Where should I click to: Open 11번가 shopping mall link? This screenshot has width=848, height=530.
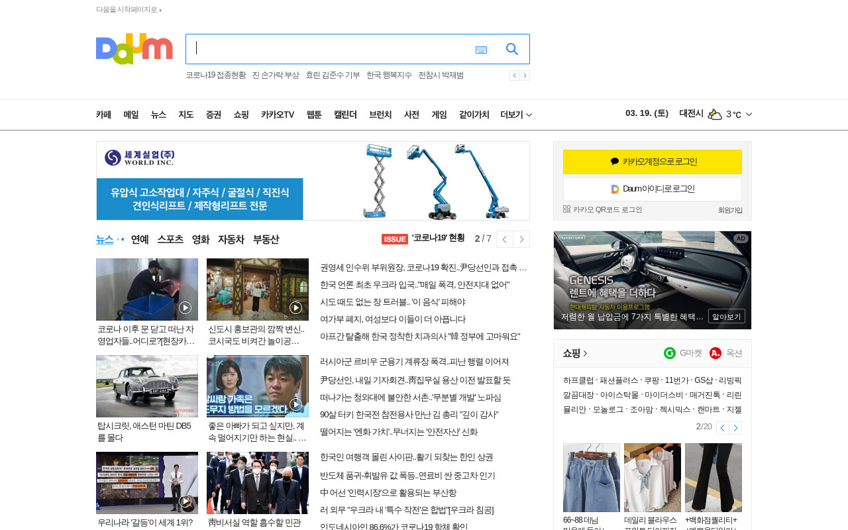pyautogui.click(x=677, y=381)
